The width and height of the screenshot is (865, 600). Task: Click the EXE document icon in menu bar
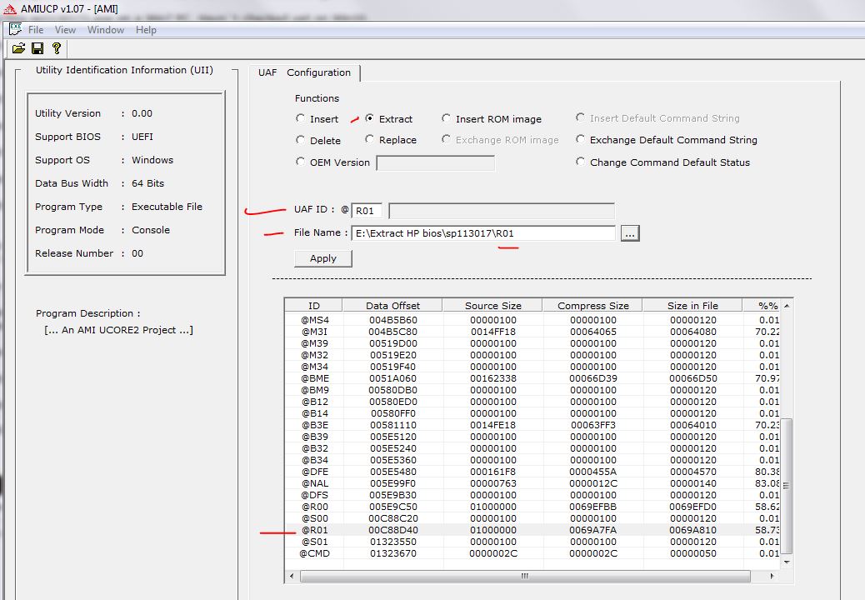(15, 29)
